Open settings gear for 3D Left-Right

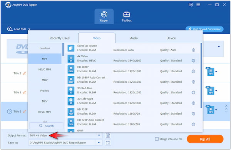coord(193,103)
